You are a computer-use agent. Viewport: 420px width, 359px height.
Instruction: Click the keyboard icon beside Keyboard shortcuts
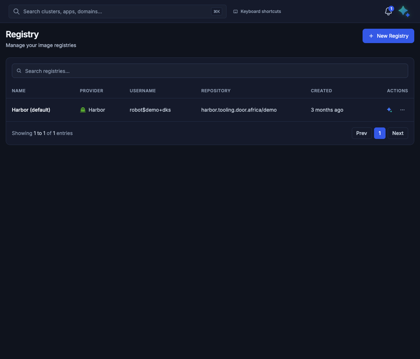(235, 11)
